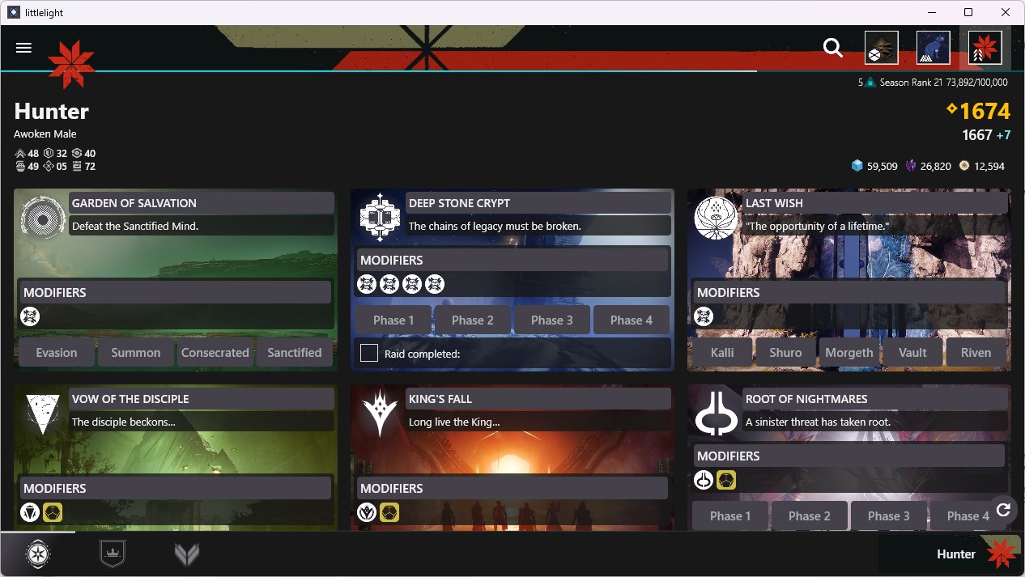Click the 1667 base power value
1025x577 pixels.
click(x=977, y=135)
